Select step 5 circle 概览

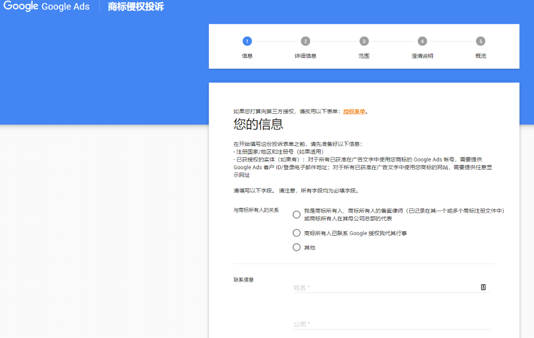[480, 41]
